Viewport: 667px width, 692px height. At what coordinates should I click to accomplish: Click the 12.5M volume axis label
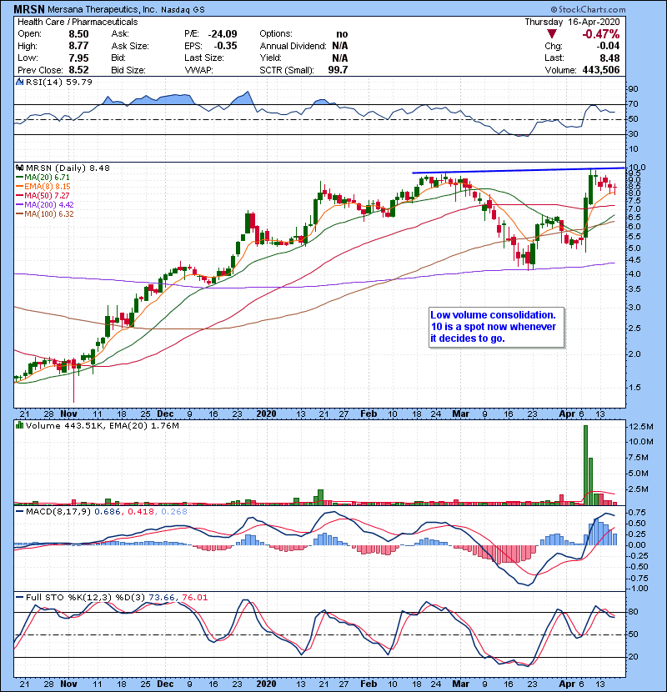click(x=641, y=426)
